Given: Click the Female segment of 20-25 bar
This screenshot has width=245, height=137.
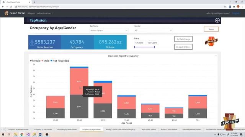Looking at the screenshot, I should (55, 113).
